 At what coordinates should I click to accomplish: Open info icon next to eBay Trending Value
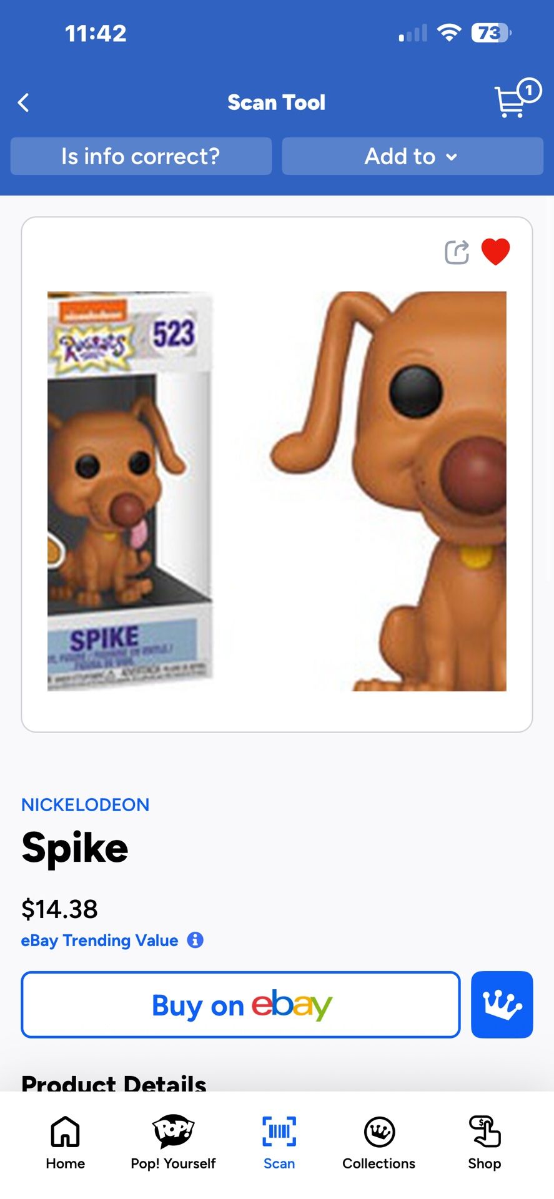coord(195,940)
